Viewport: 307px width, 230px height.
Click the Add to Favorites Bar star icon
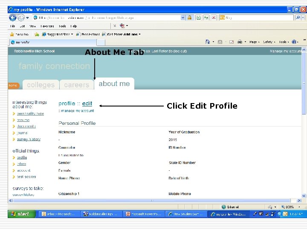[x=37, y=34]
